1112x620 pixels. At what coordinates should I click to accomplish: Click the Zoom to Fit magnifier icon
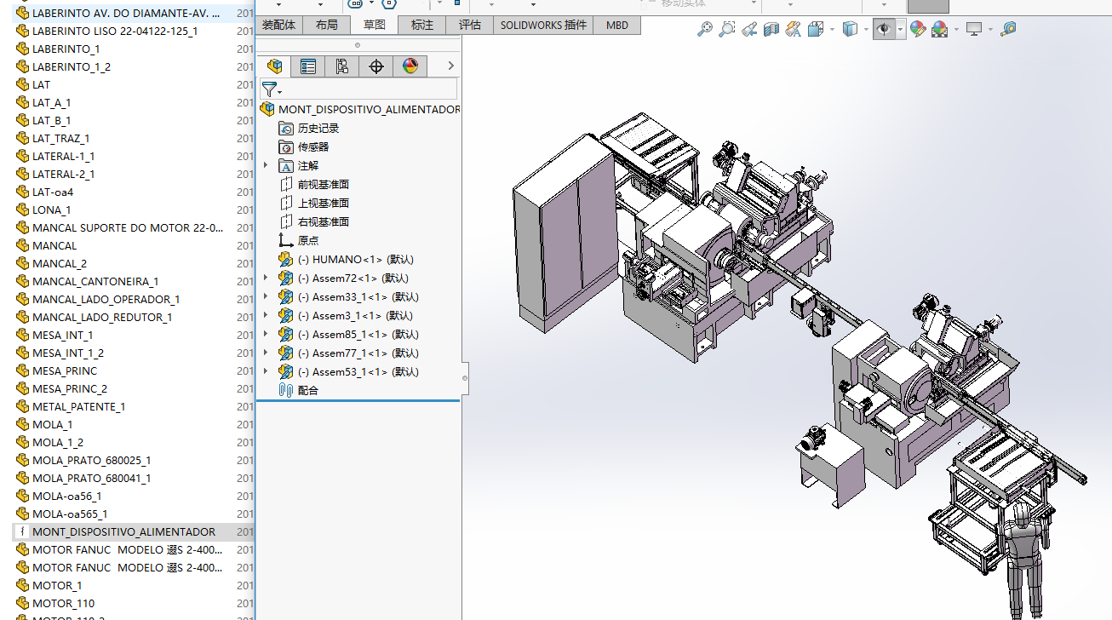point(704,30)
